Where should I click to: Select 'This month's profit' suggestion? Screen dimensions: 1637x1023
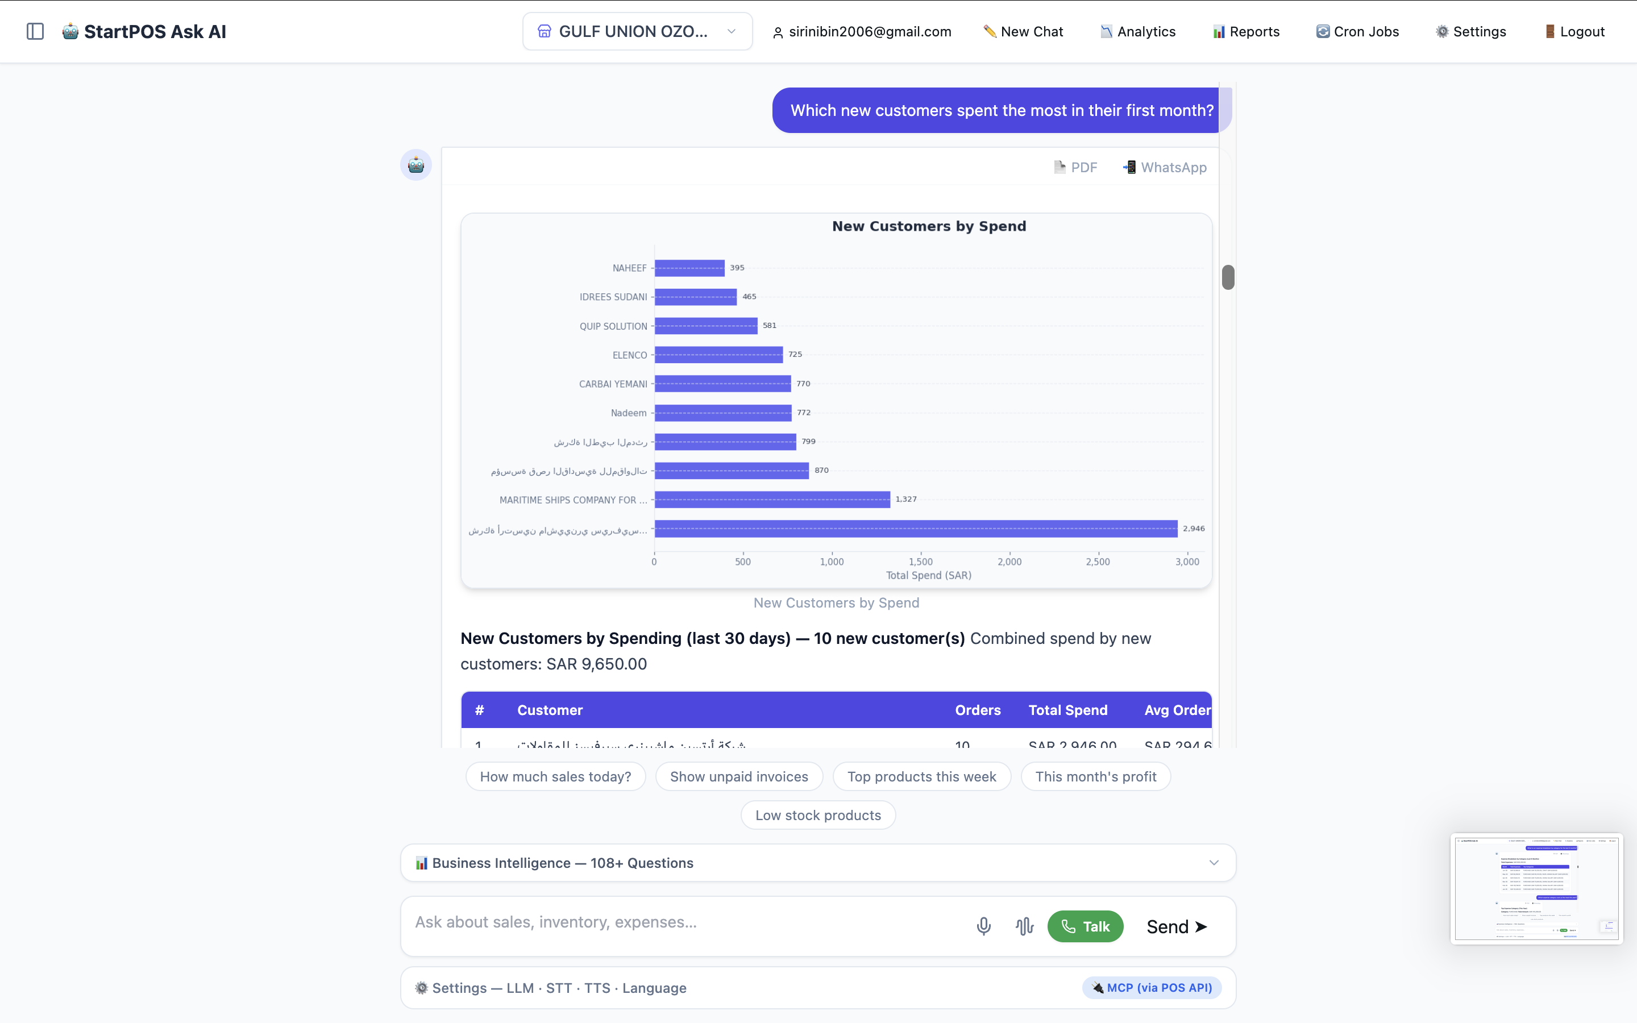[x=1095, y=777]
